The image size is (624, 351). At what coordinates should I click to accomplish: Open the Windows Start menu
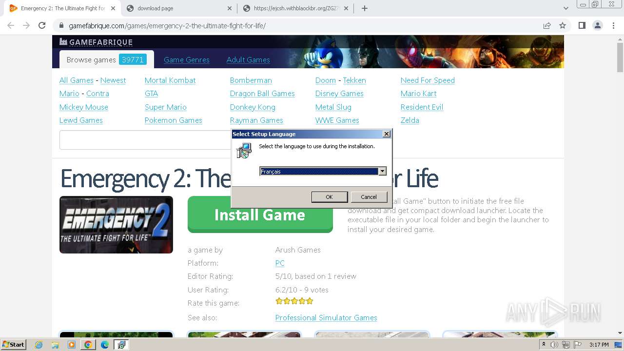pos(13,344)
